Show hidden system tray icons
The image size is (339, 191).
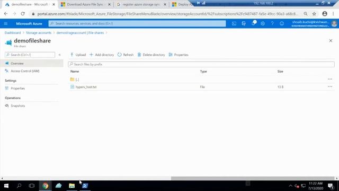290,186
